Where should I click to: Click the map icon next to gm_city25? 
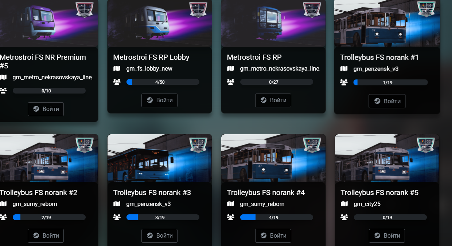[x=344, y=204]
